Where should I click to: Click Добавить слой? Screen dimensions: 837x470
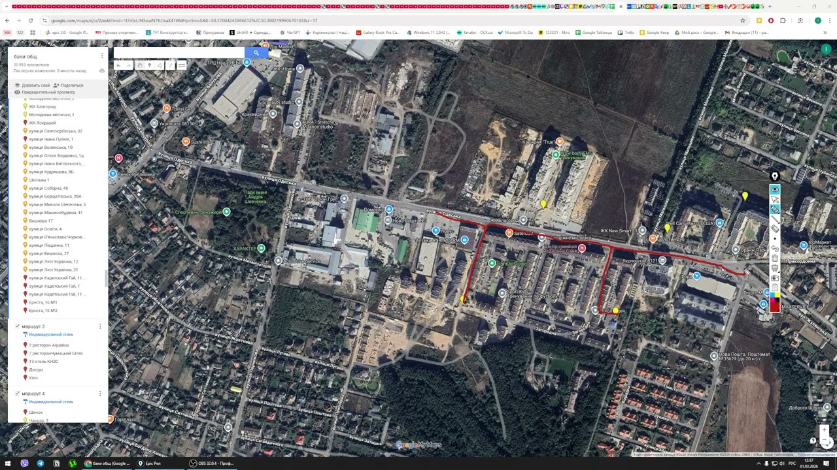[32, 86]
